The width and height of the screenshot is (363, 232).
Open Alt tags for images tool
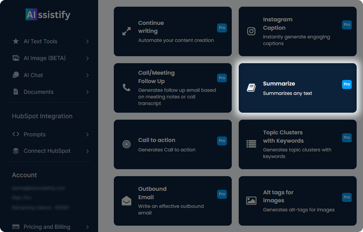(297, 201)
